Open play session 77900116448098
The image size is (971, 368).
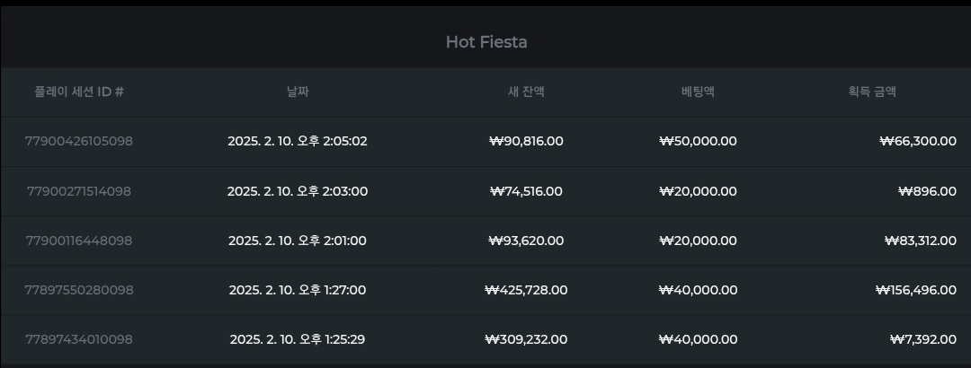coord(78,241)
